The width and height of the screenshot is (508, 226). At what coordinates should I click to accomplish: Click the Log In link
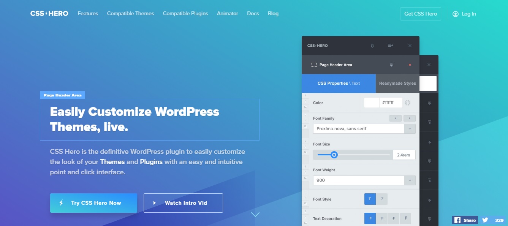[464, 14]
